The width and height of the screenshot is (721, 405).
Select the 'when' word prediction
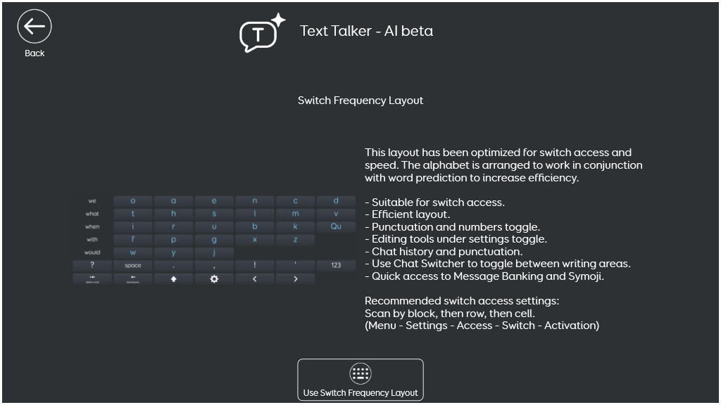(x=92, y=226)
